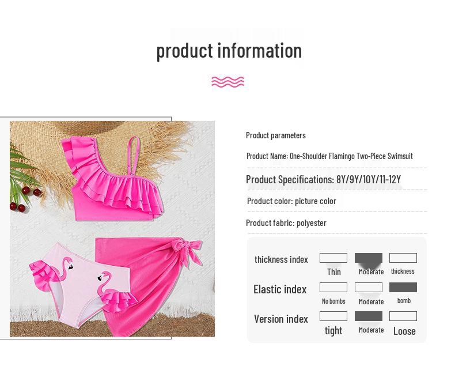Select the tight version index box

coord(333,316)
